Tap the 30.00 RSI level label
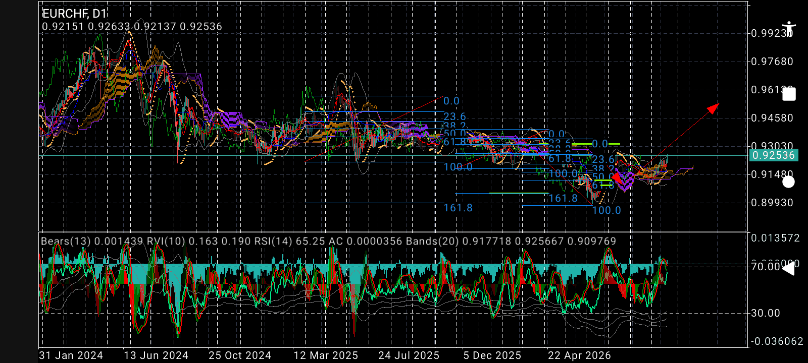The image size is (808, 363). [x=766, y=313]
